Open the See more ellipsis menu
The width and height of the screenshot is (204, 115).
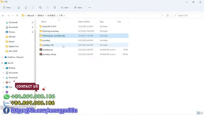[90, 8]
